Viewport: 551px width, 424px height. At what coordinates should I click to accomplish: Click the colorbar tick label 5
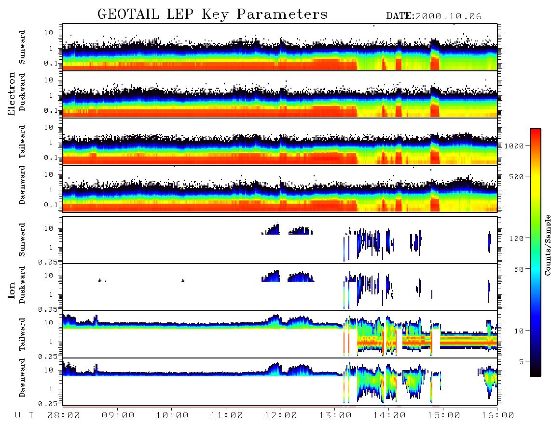coord(522,362)
